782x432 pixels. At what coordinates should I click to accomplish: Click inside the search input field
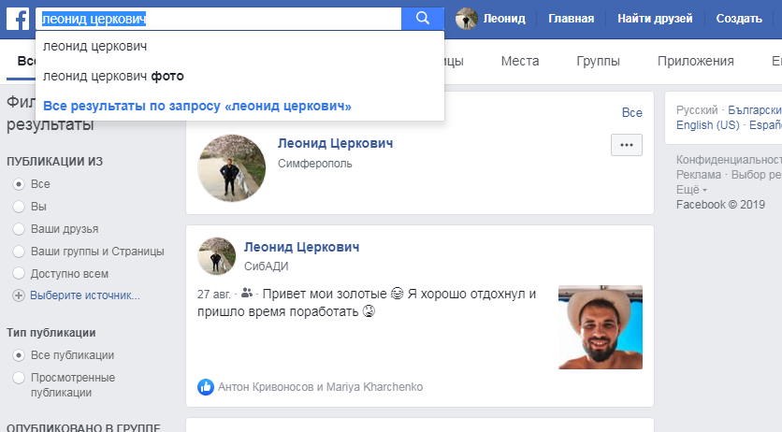coord(220,19)
